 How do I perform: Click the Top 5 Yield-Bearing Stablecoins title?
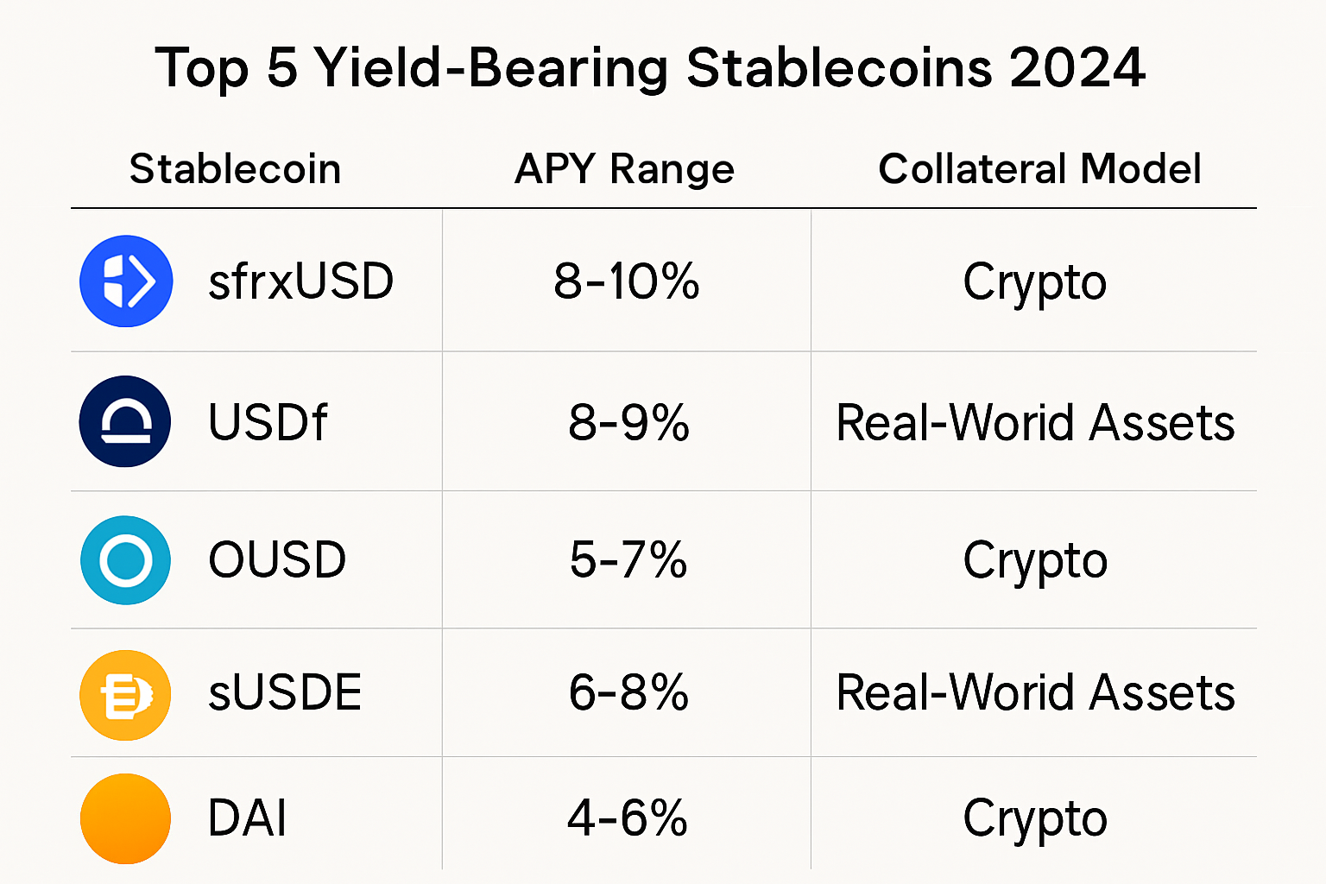click(650, 67)
